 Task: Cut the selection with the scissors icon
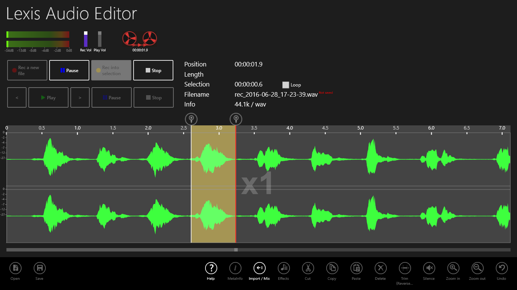tap(308, 268)
